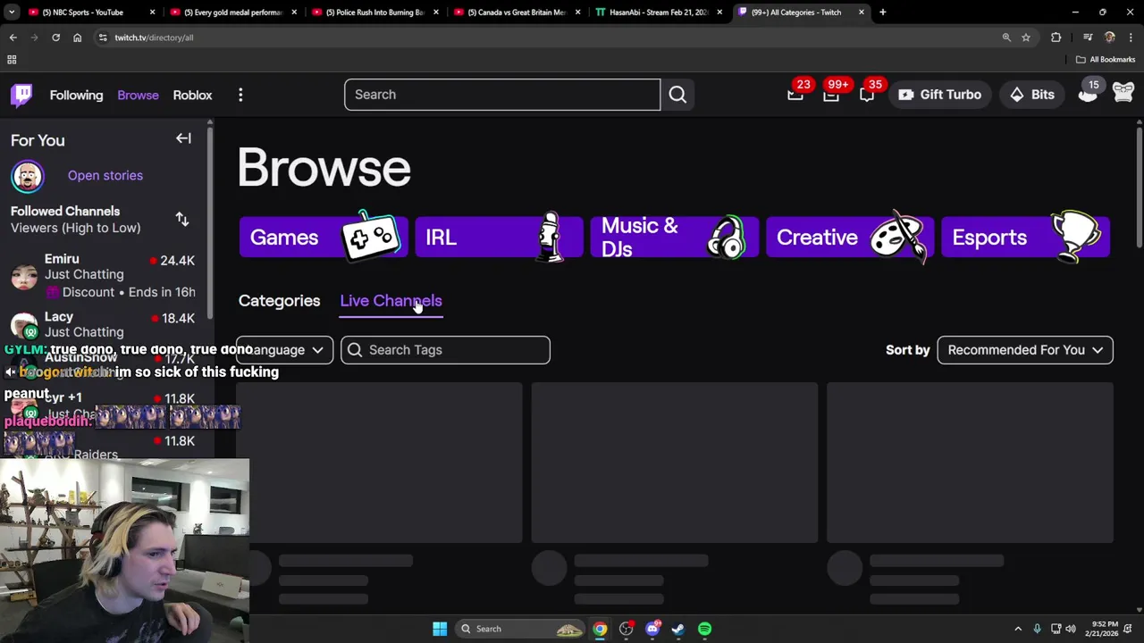Screen dimensions: 1144x643
Task: Open the user avatar menu
Action: (x=1123, y=93)
